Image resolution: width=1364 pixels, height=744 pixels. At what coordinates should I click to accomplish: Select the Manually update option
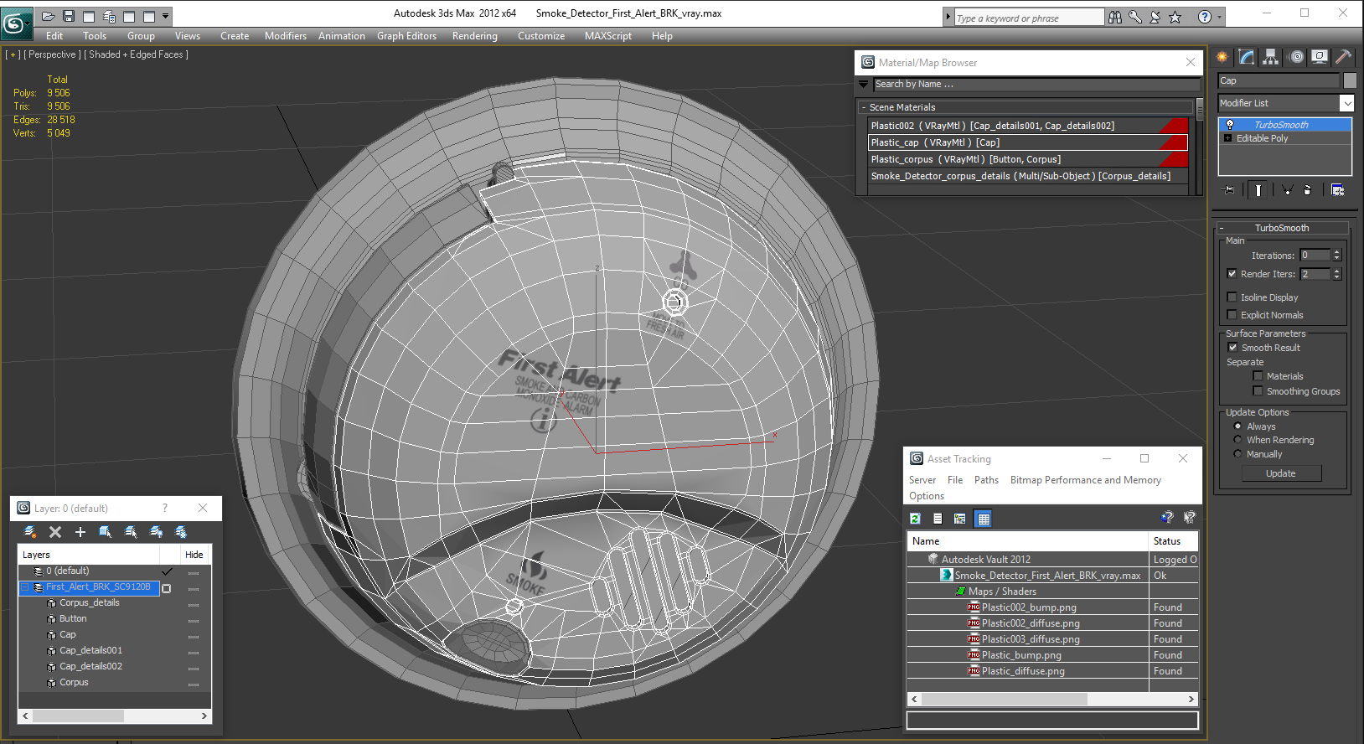coord(1237,454)
